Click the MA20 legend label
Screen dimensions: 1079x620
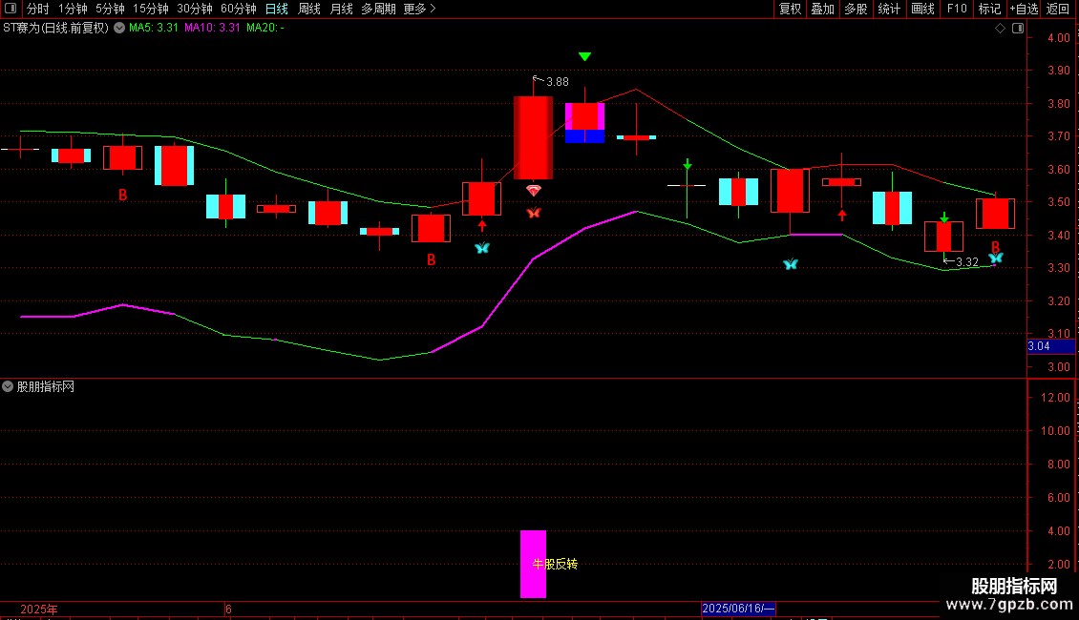[x=264, y=29]
